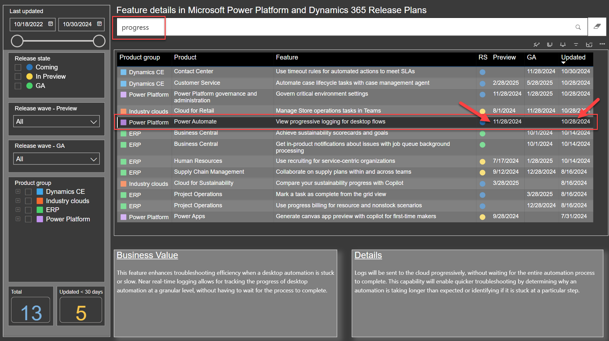Click the green RS dot in the sustainability scorecards row

(x=482, y=134)
